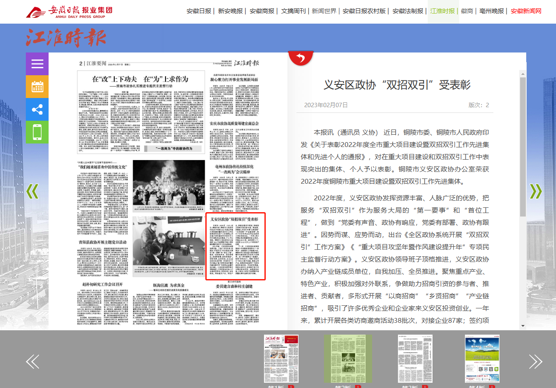
Task: Select article 青阳县政协开展主题党日活动
Action: [102, 242]
